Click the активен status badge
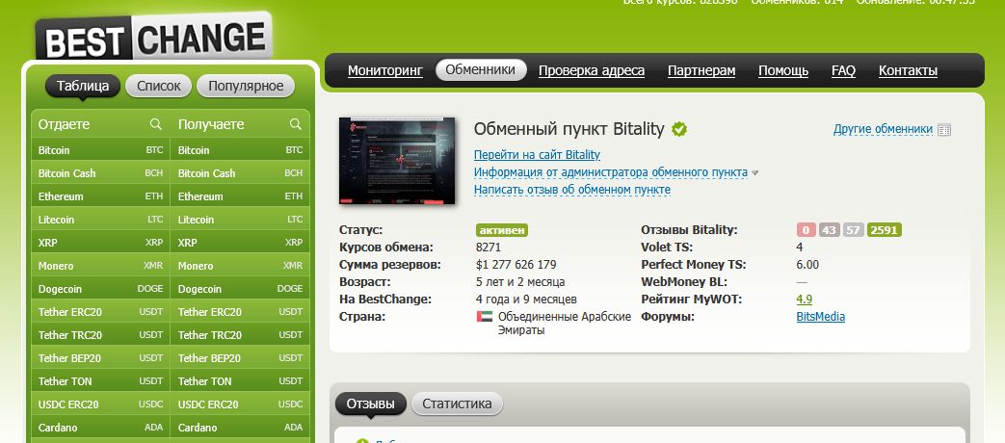The width and height of the screenshot is (1005, 443). click(x=502, y=230)
